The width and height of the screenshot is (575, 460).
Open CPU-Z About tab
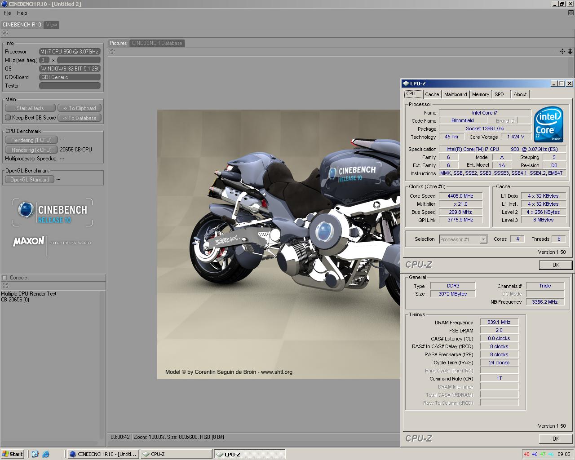(520, 94)
